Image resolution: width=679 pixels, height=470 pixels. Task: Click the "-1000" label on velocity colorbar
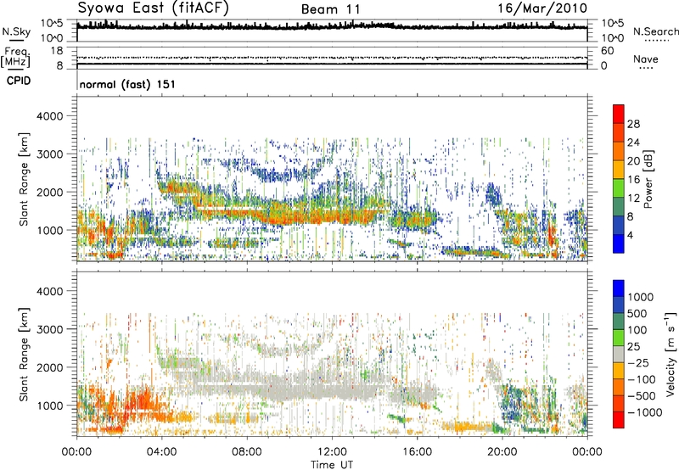click(x=644, y=412)
